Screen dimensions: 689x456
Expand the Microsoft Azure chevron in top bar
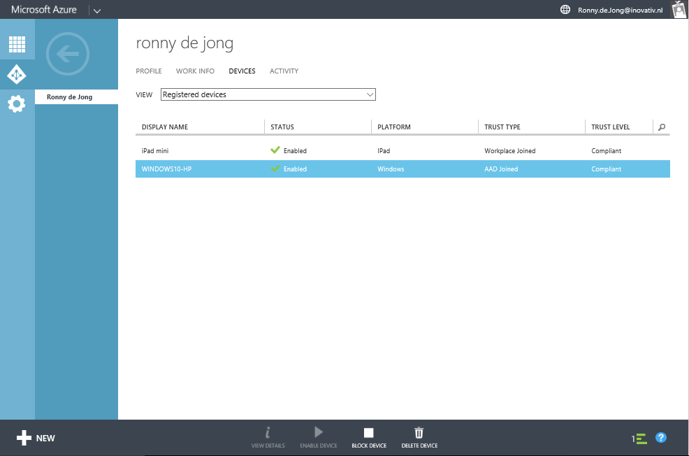click(x=96, y=10)
